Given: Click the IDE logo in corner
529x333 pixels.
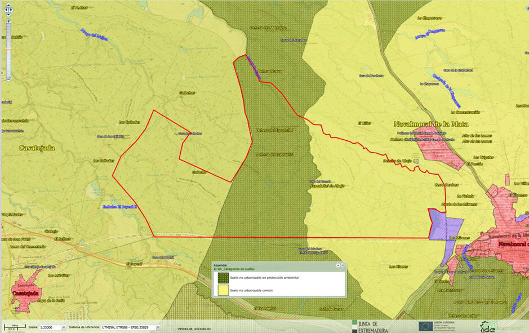Looking at the screenshot, I should [488, 327].
